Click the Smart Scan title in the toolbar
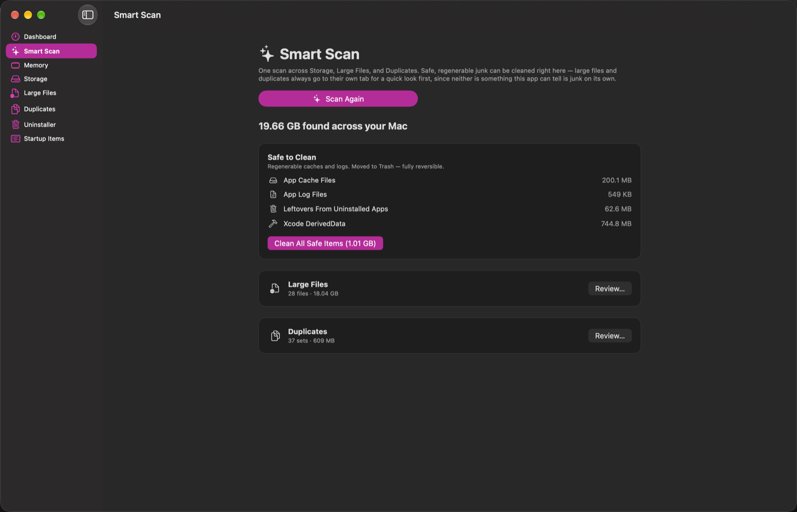This screenshot has width=797, height=512. click(137, 15)
